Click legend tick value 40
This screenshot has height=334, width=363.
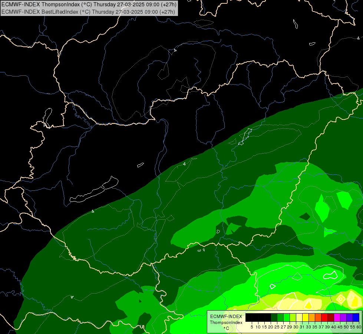334,327
